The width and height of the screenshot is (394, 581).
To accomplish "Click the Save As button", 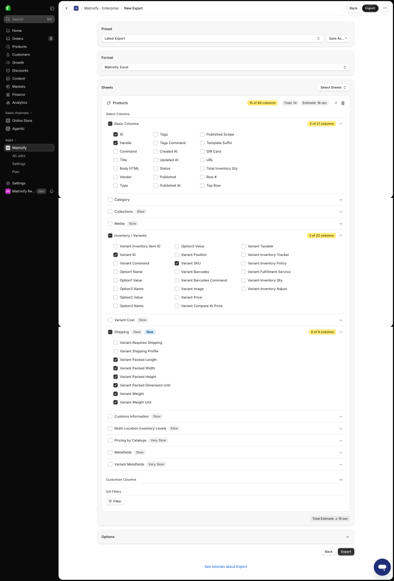I will (338, 39).
